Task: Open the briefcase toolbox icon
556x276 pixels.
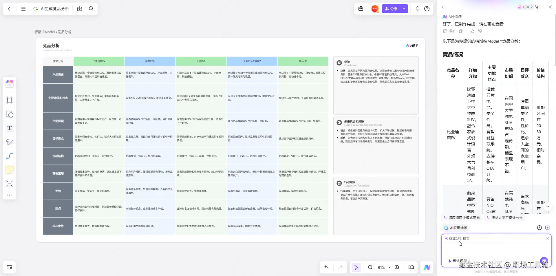Action: click(361, 9)
